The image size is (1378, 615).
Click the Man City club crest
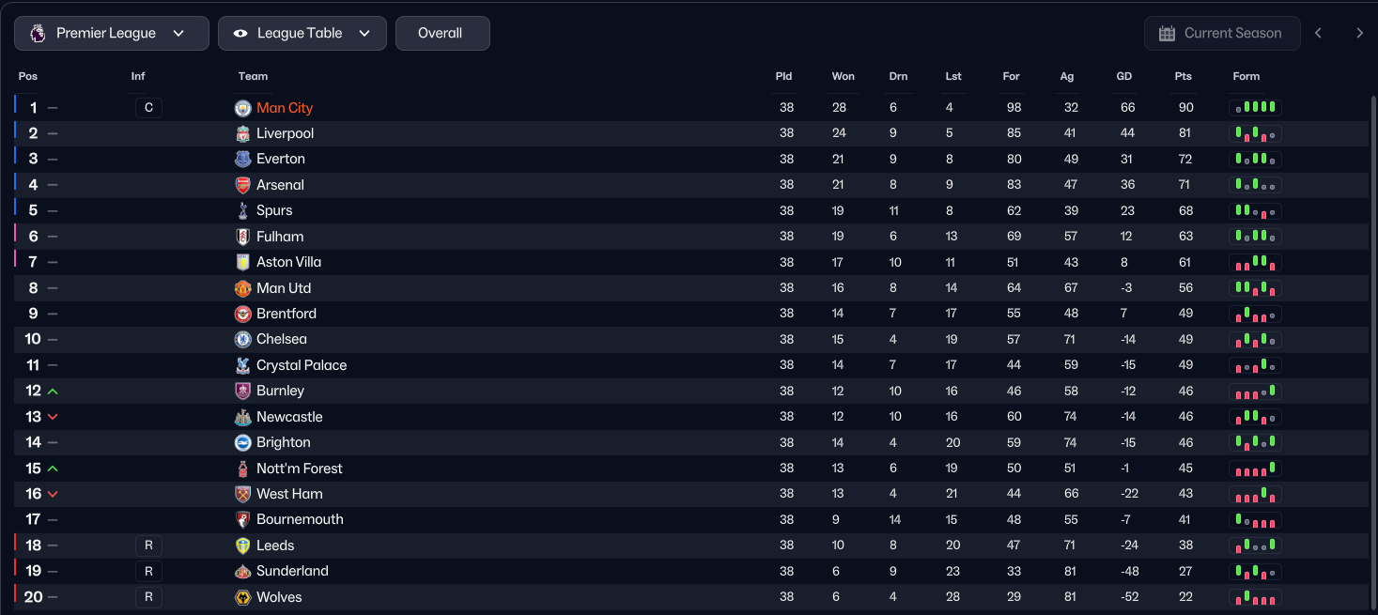click(x=243, y=108)
